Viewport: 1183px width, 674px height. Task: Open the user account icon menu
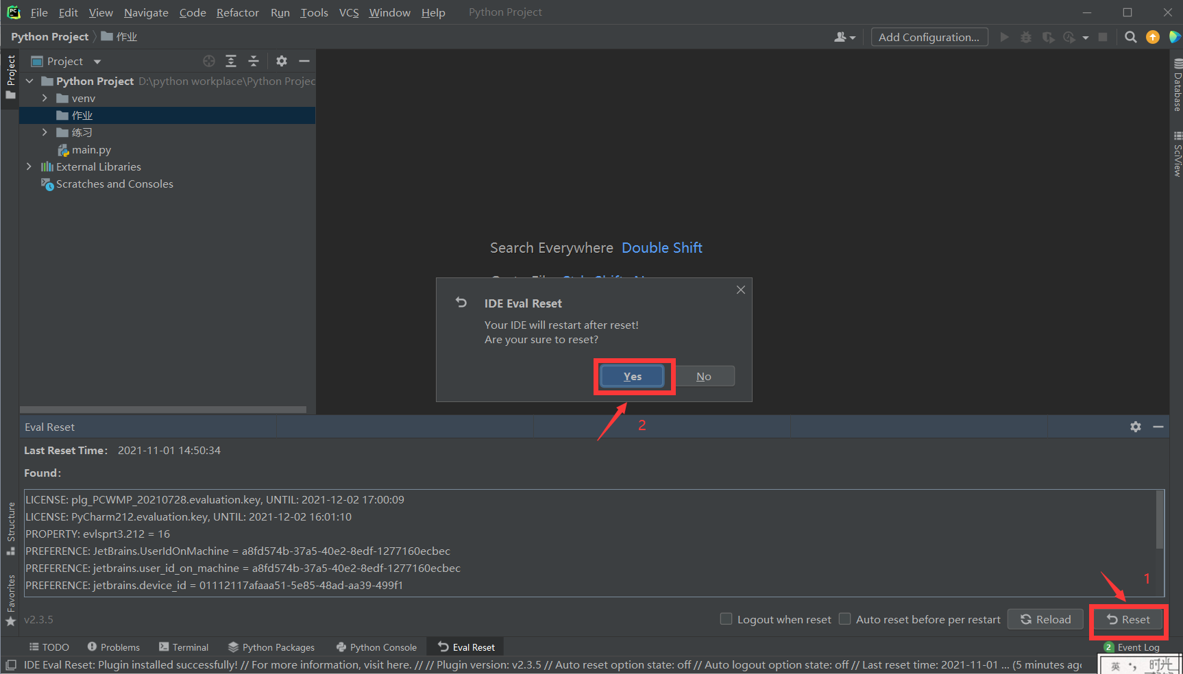coord(844,37)
